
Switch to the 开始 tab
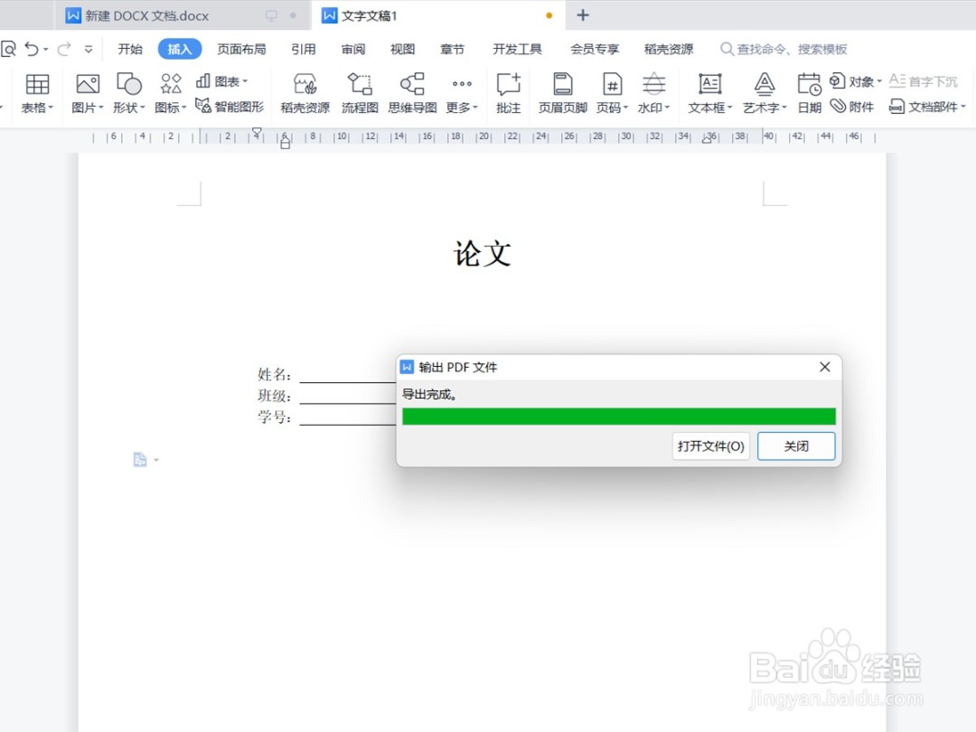coord(130,49)
